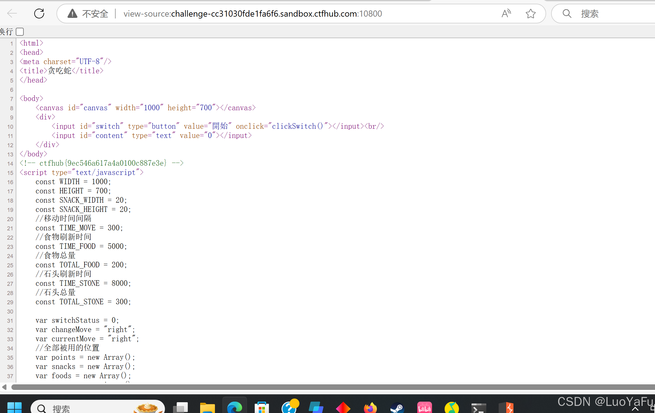Click the horizontal scrollbar at page bottom

point(308,387)
